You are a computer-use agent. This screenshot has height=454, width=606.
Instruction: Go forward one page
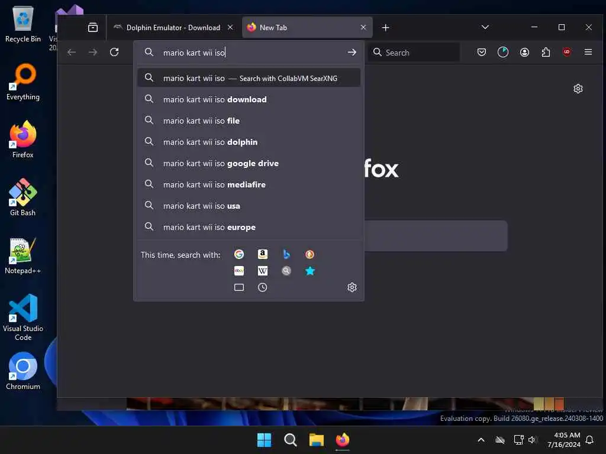(93, 52)
